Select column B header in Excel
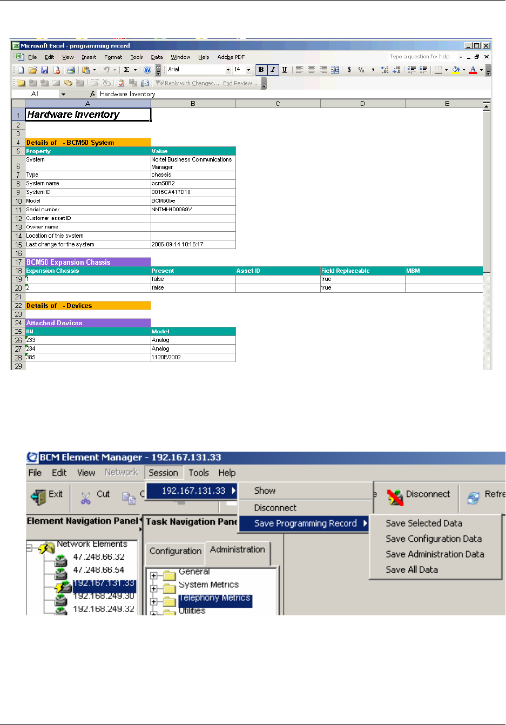 point(193,104)
